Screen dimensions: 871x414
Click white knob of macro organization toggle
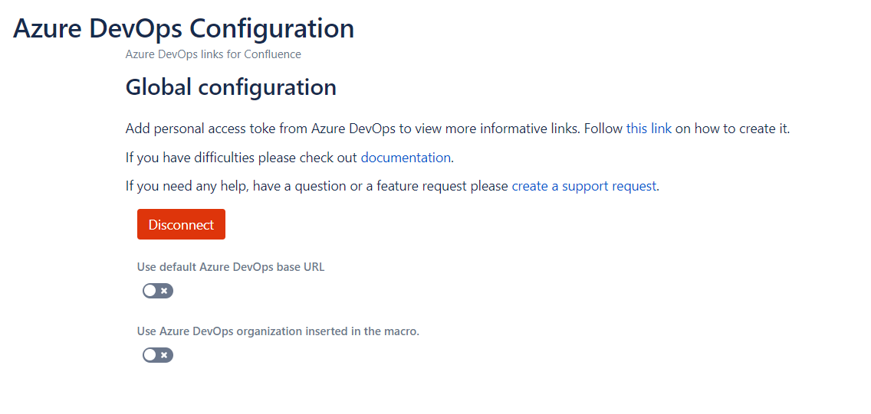150,355
